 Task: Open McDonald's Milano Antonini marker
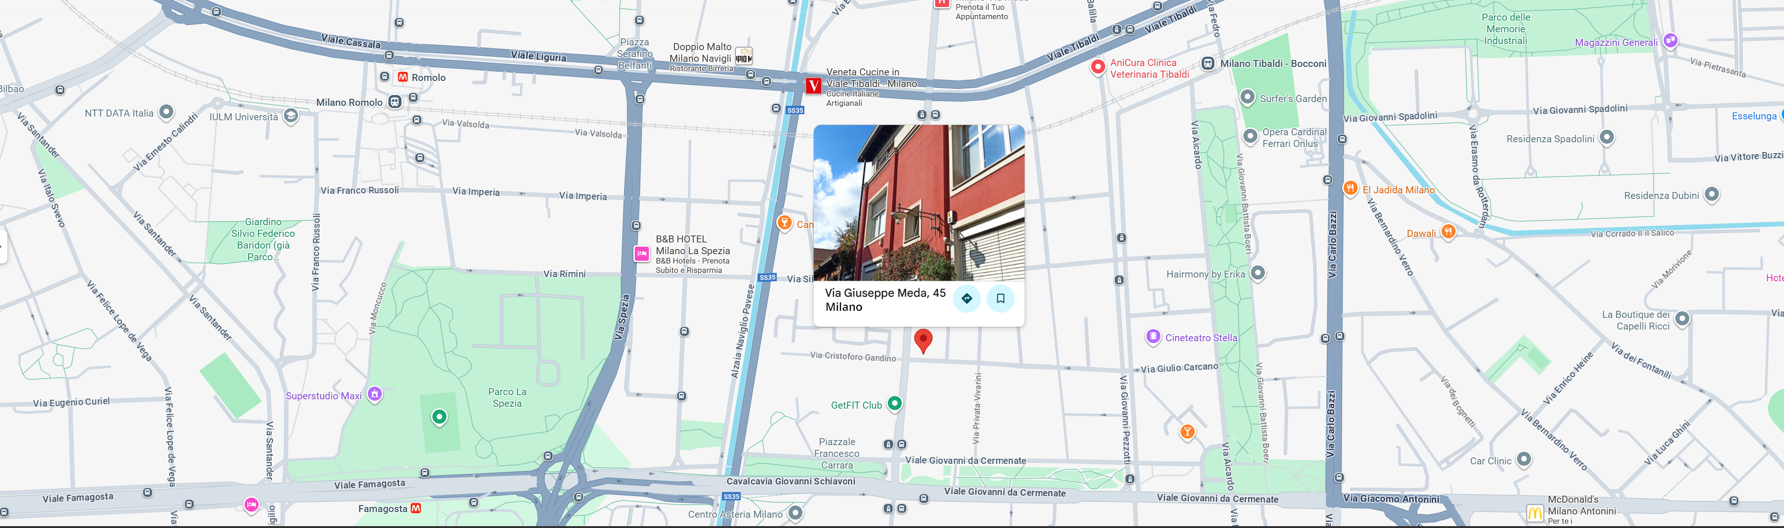(1535, 513)
